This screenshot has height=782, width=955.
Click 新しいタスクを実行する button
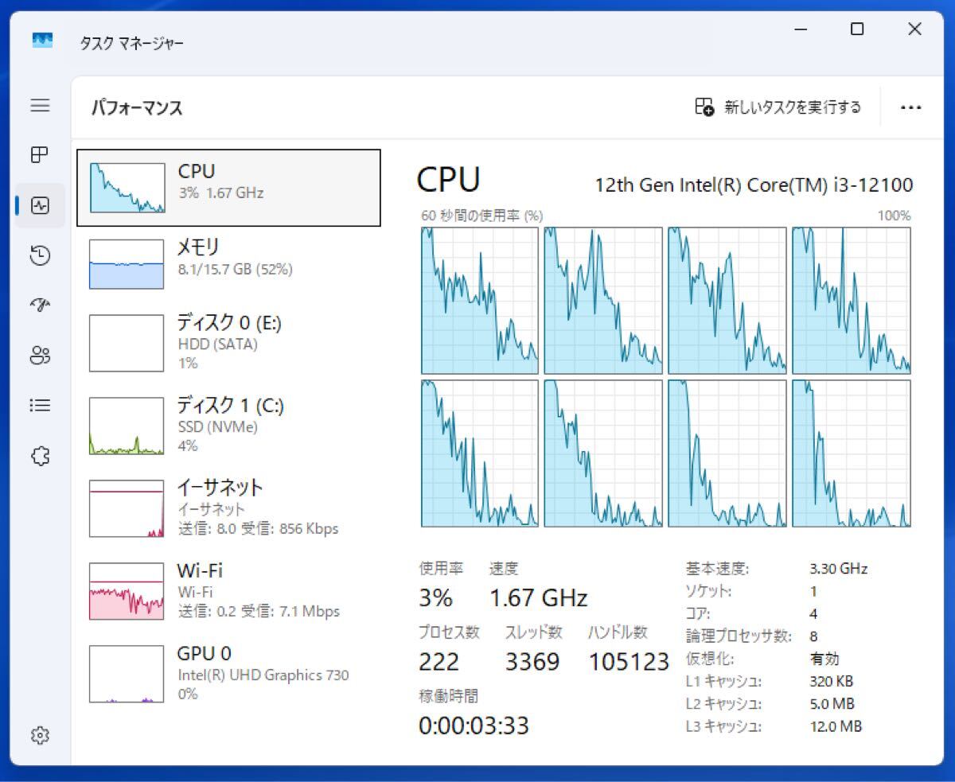tap(778, 107)
